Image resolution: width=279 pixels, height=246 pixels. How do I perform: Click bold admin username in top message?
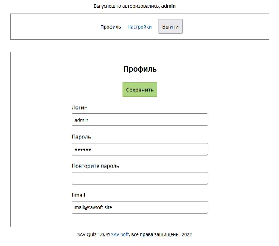[169, 6]
